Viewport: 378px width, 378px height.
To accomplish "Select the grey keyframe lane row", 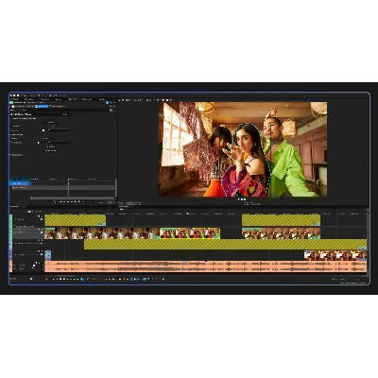I will [x=62, y=187].
